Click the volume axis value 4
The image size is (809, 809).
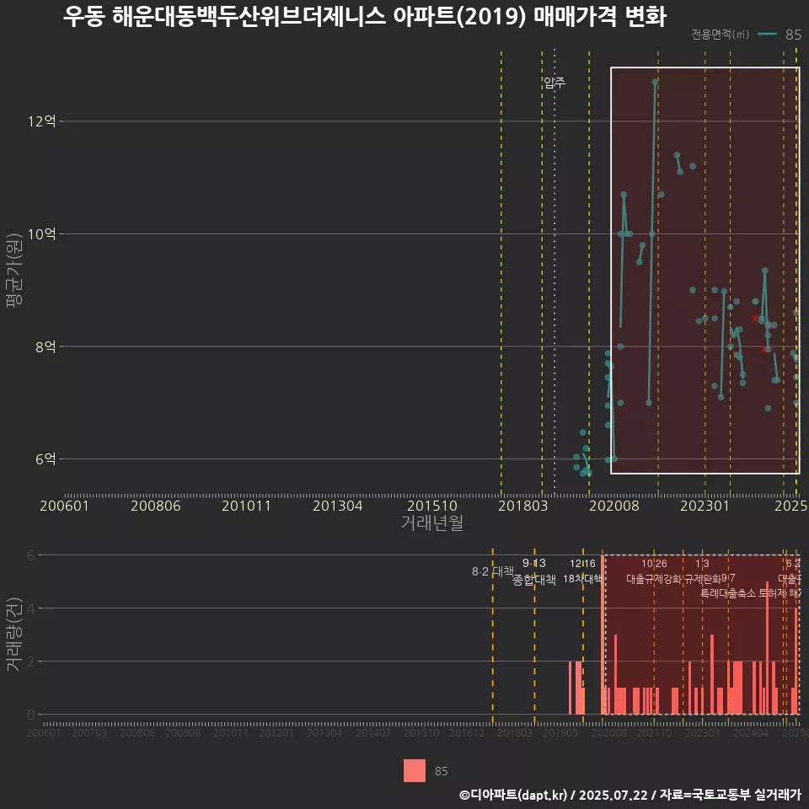pos(31,608)
